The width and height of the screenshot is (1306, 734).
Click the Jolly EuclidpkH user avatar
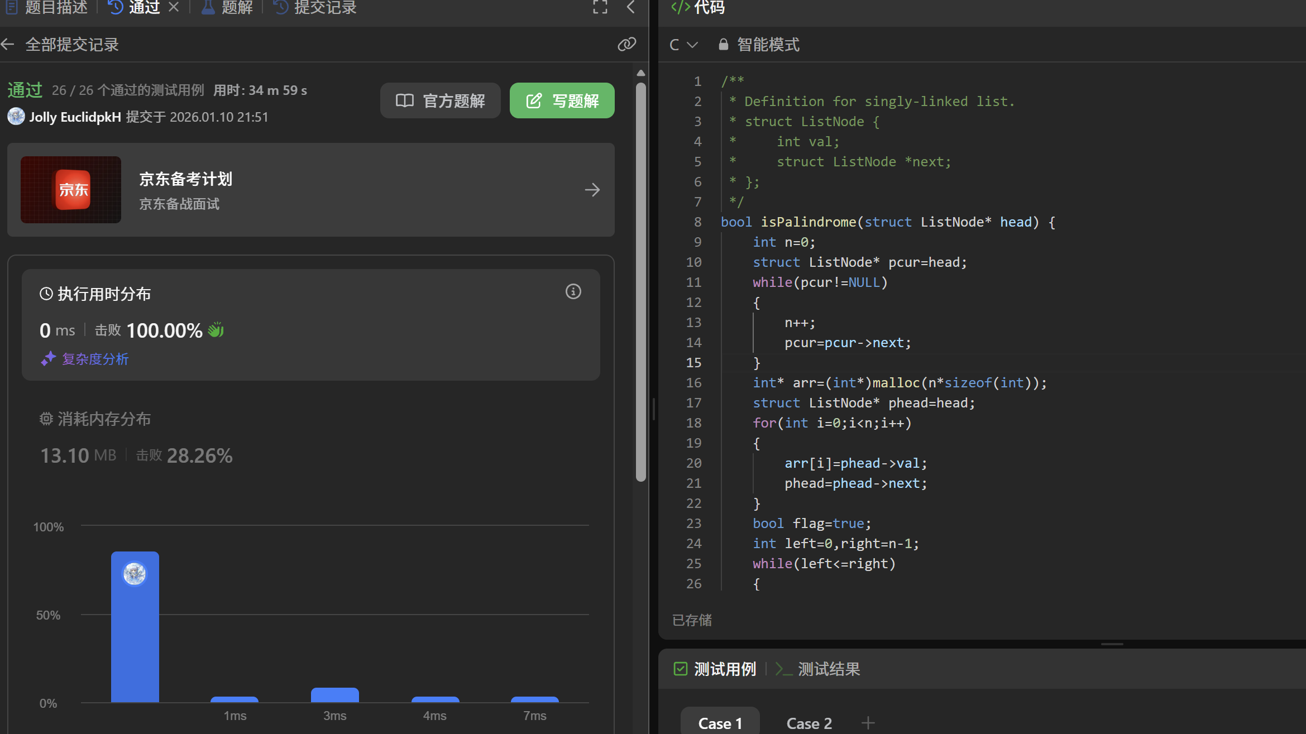click(16, 117)
